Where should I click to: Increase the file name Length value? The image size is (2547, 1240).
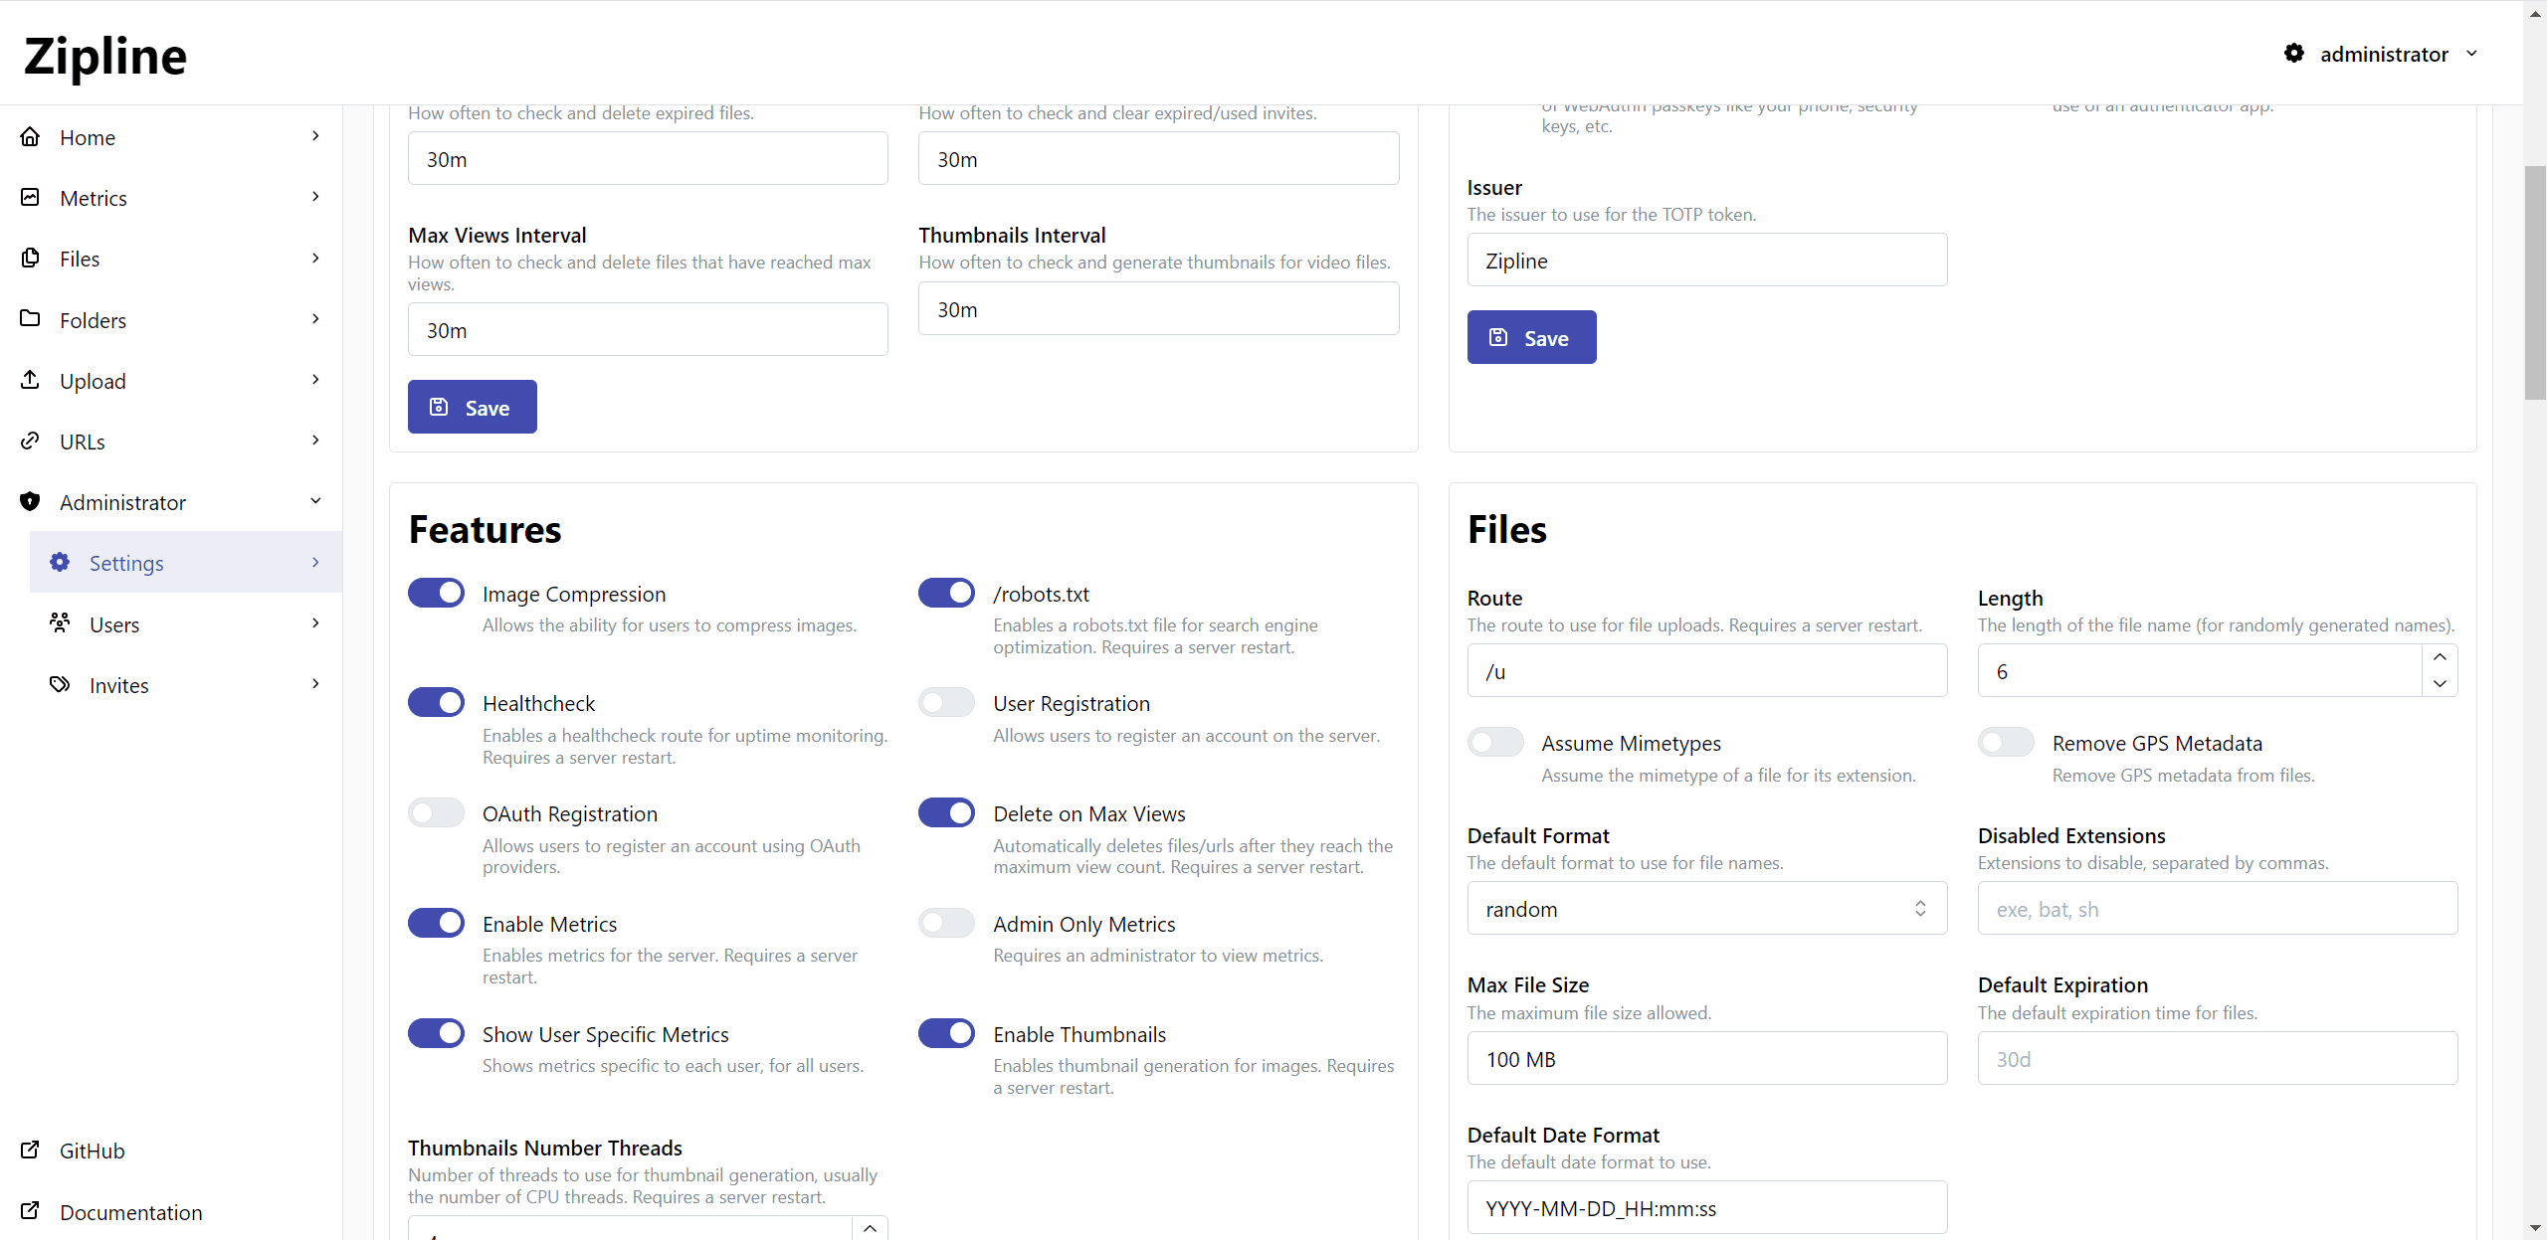click(2439, 657)
